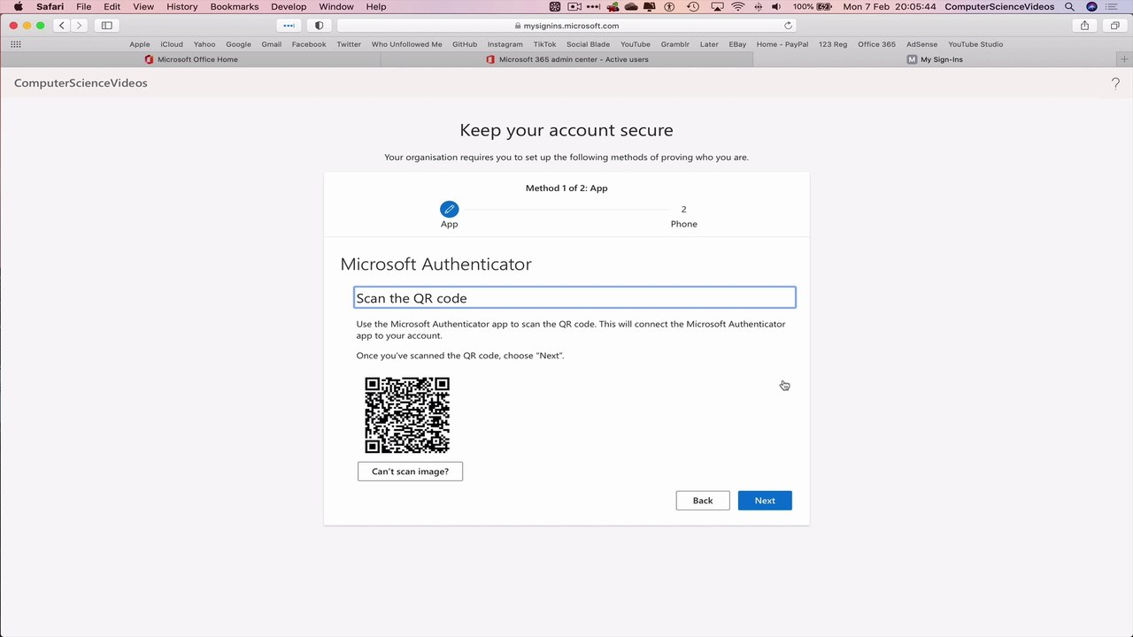Toggle the Safari sidebar button
The height and width of the screenshot is (637, 1133).
(107, 26)
